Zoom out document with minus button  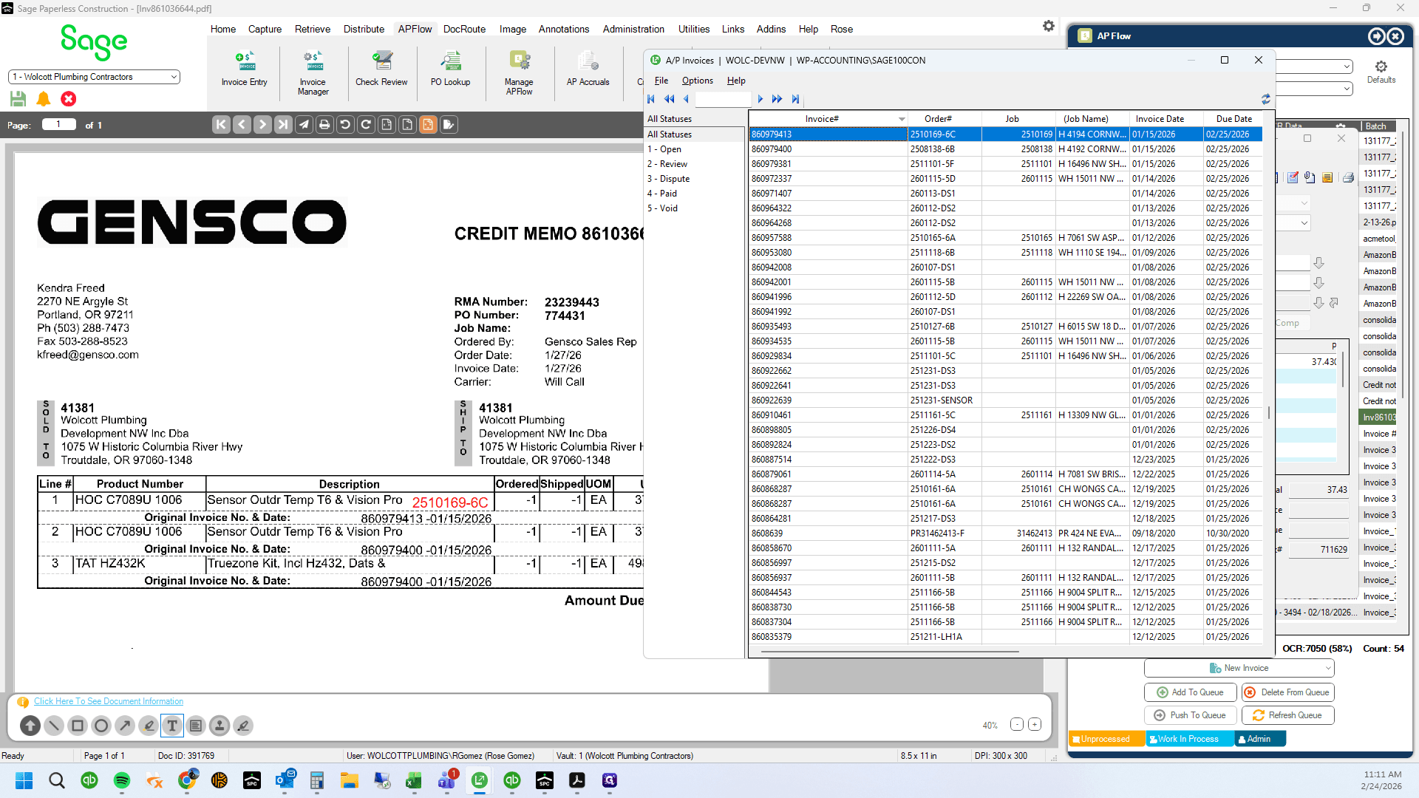(1017, 725)
